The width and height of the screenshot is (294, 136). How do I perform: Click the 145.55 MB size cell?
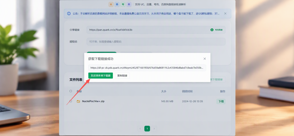(x=167, y=101)
